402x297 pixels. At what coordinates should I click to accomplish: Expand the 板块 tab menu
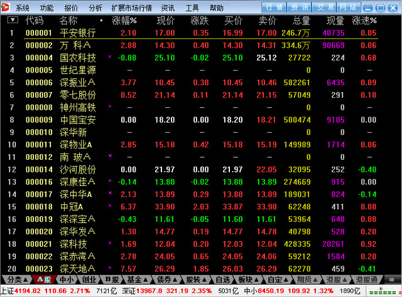click(x=248, y=279)
